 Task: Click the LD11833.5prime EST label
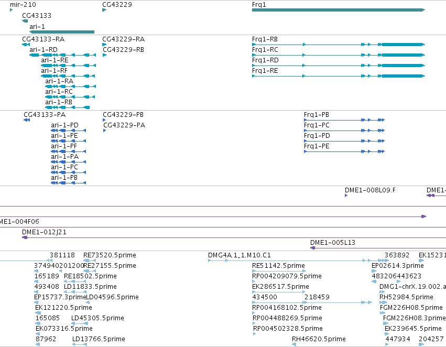click(x=90, y=287)
